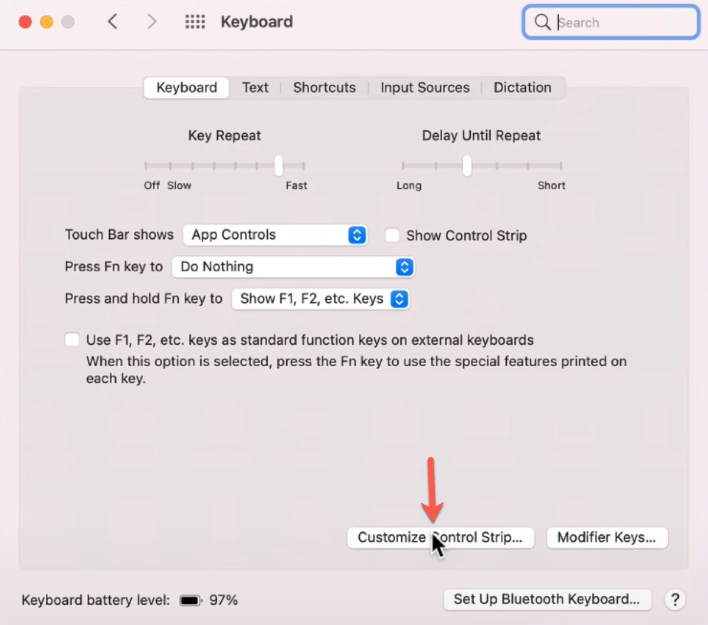The height and width of the screenshot is (625, 708).
Task: Click Customize Control Strip button
Action: click(x=441, y=538)
